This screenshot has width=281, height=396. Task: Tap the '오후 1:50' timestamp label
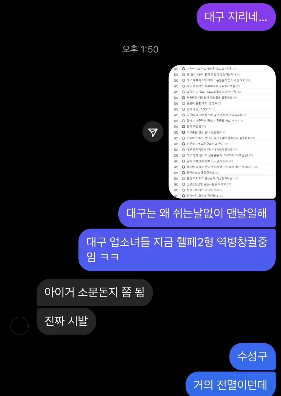tap(140, 49)
